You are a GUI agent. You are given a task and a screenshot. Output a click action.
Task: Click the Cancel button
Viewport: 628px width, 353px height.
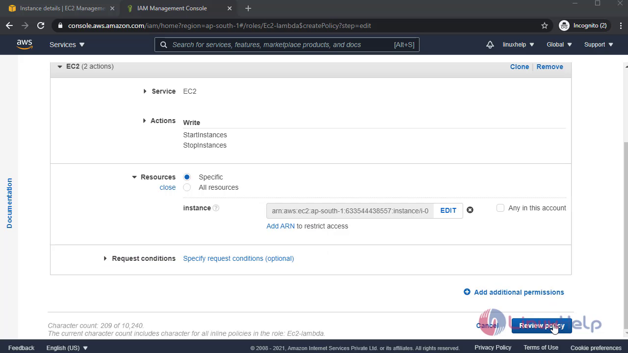coord(487,326)
